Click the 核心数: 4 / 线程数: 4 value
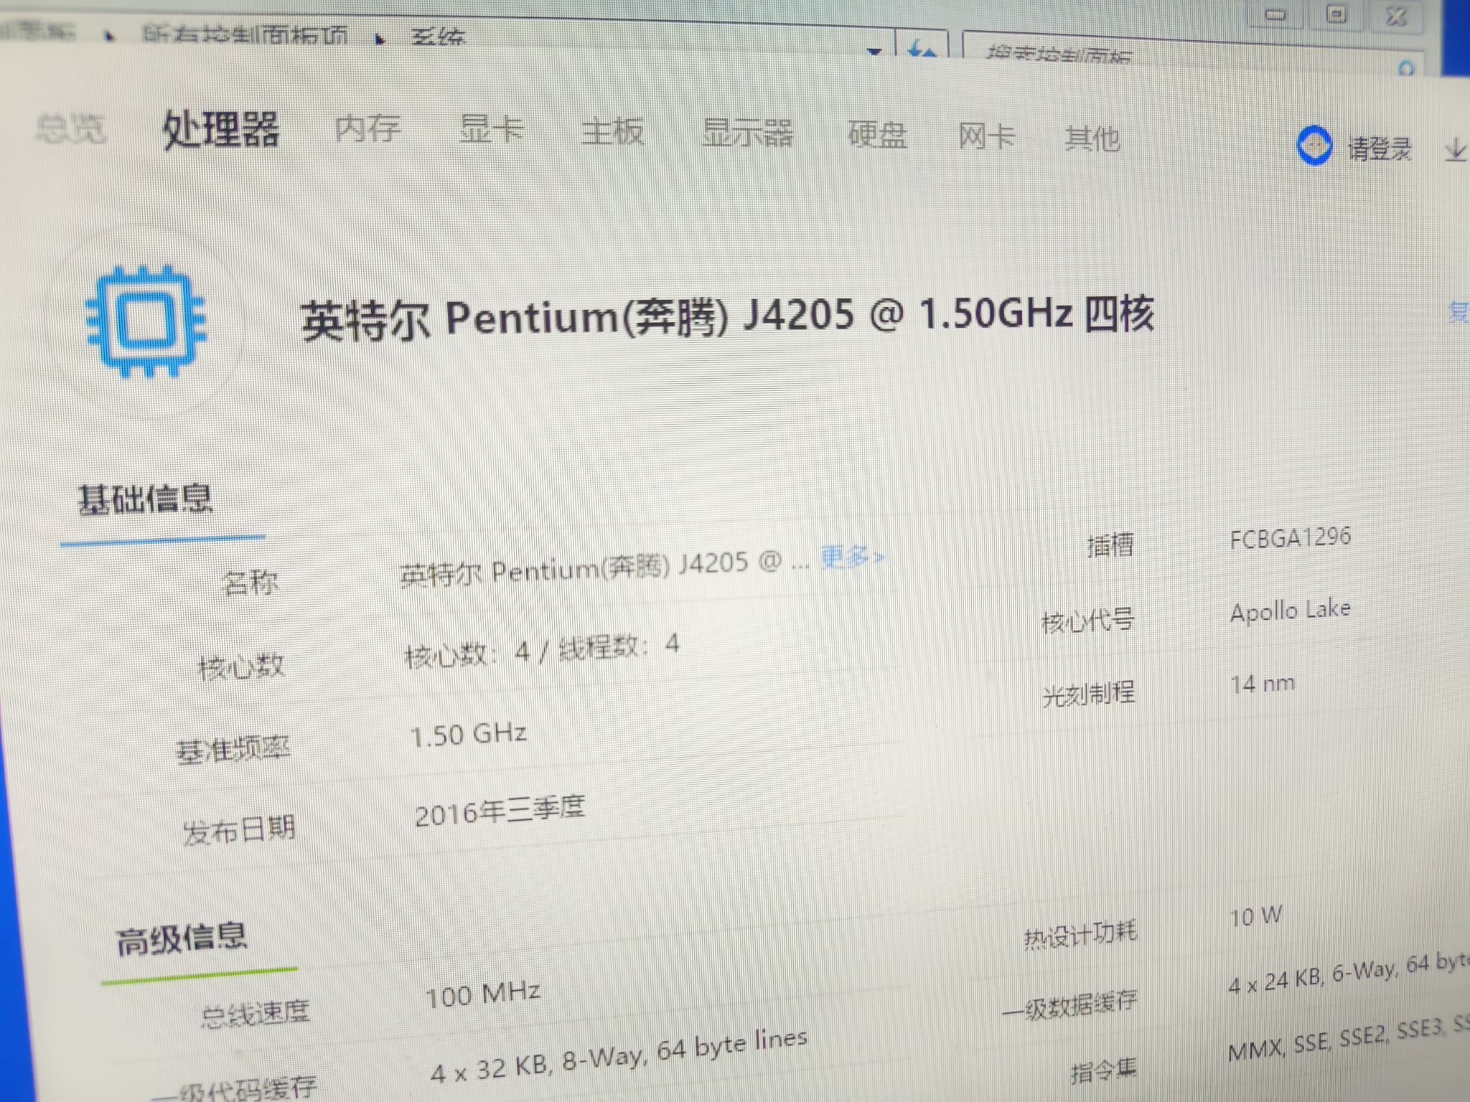This screenshot has width=1470, height=1102. click(x=542, y=651)
